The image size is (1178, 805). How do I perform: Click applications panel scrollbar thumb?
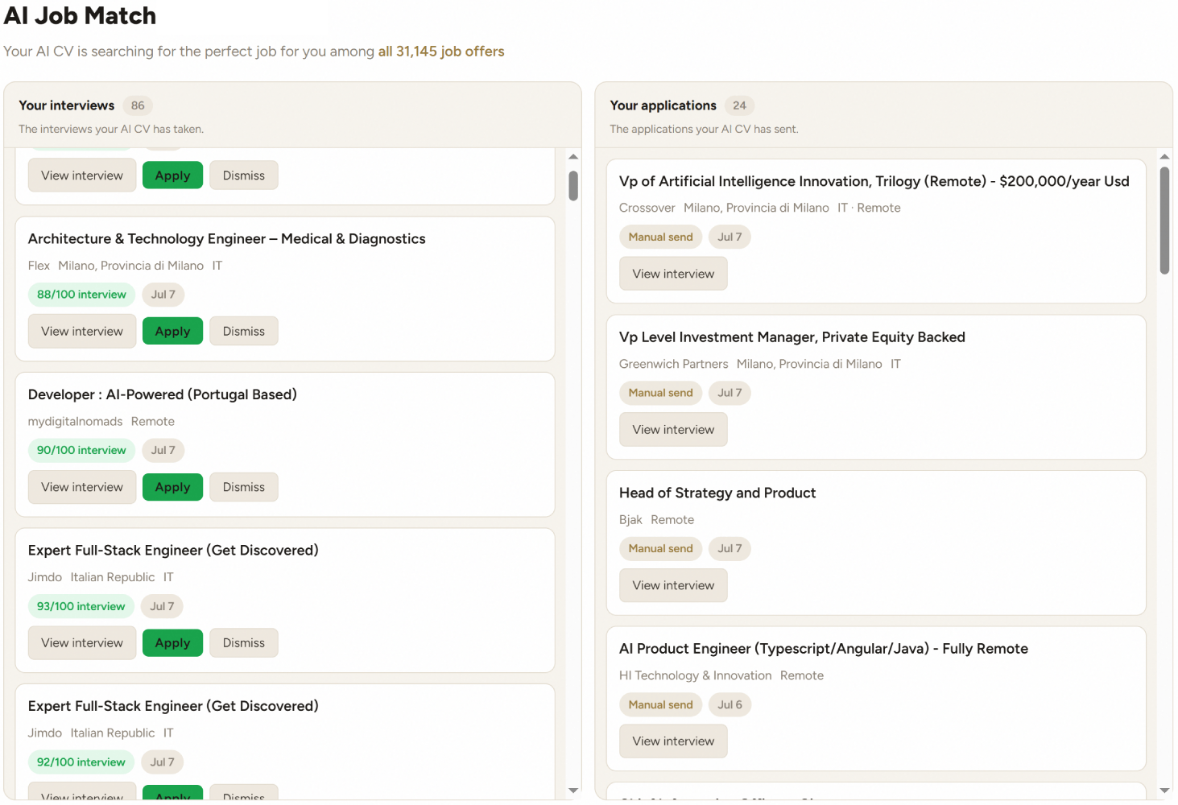tap(1164, 221)
